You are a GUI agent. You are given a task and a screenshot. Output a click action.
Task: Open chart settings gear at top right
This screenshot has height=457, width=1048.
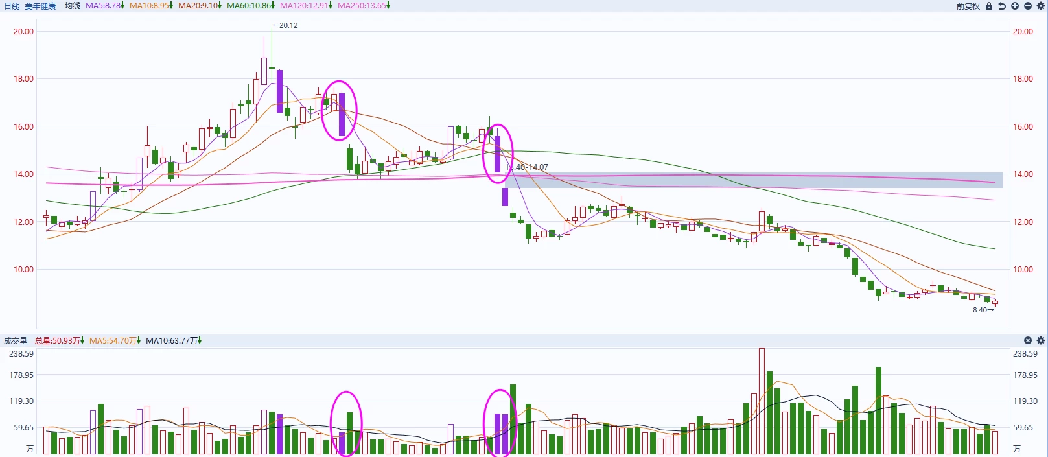coord(1041,6)
